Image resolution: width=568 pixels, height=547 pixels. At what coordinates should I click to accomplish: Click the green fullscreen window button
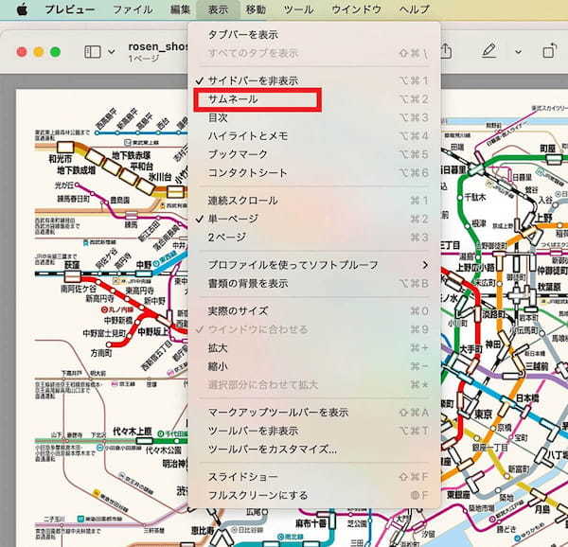55,52
